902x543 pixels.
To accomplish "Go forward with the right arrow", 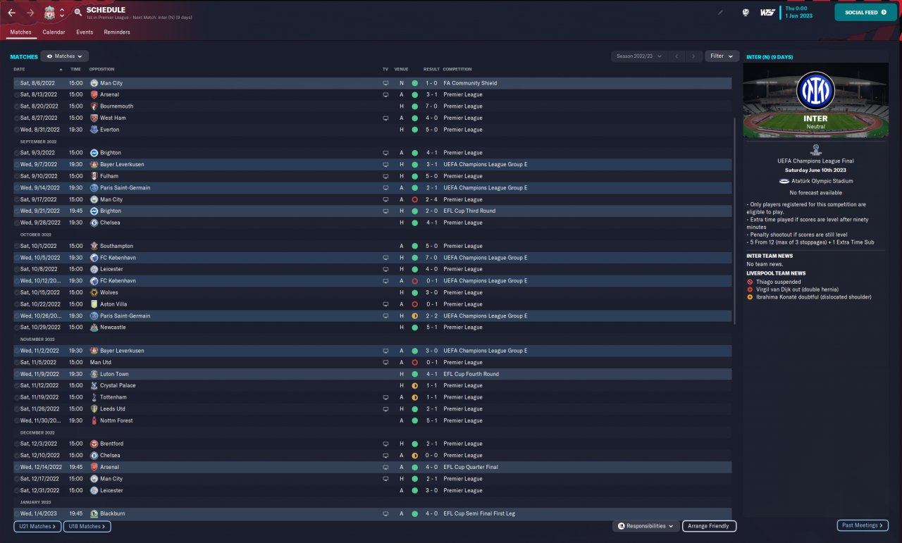I will point(30,13).
